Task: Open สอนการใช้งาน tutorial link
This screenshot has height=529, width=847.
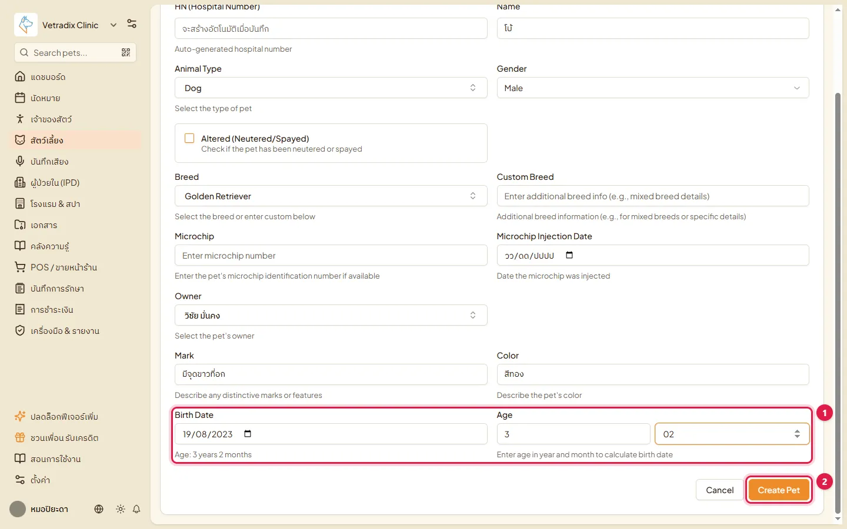Action: [x=75, y=459]
